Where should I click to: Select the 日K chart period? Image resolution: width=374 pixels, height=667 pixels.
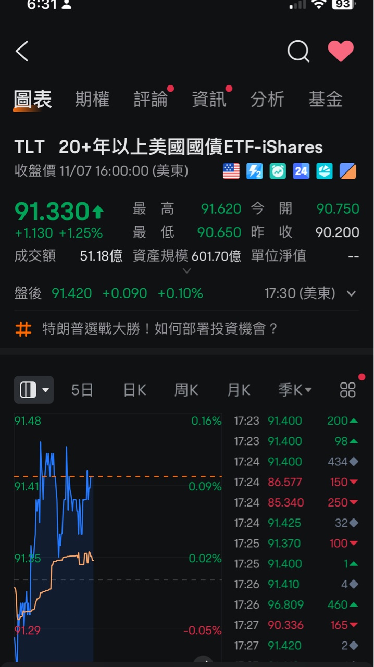(134, 390)
